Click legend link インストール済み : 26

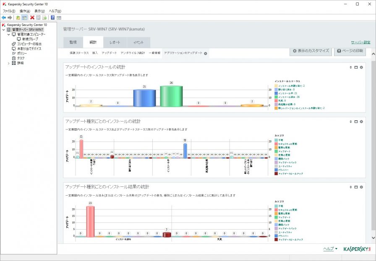[289, 97]
